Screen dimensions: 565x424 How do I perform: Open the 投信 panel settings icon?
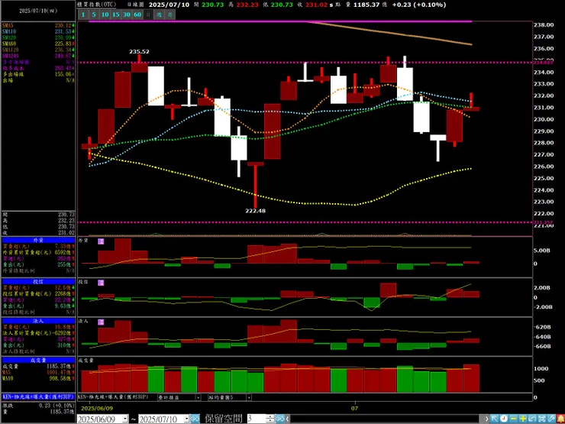click(101, 283)
